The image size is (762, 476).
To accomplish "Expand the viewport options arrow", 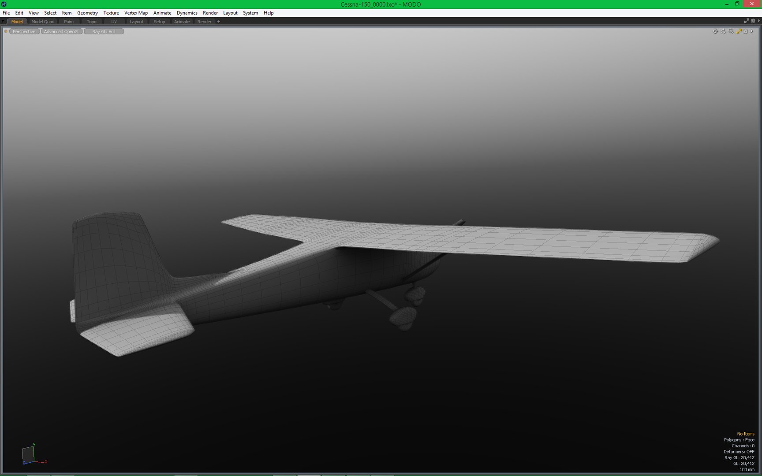I will pyautogui.click(x=752, y=31).
